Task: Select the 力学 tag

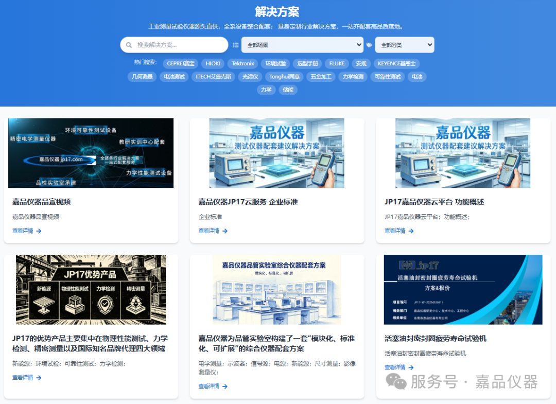Action: click(x=266, y=90)
